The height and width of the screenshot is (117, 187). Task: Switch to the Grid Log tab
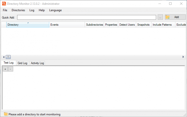pyautogui.click(x=22, y=63)
